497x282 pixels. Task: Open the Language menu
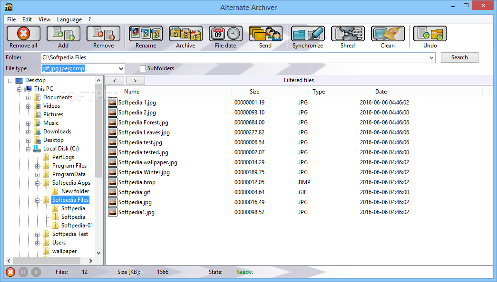pyautogui.click(x=69, y=19)
